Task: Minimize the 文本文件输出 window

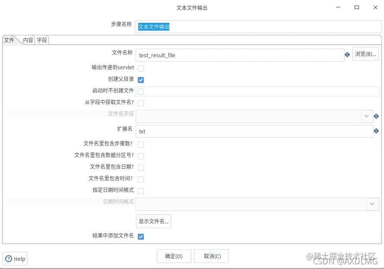Action: pyautogui.click(x=338, y=8)
